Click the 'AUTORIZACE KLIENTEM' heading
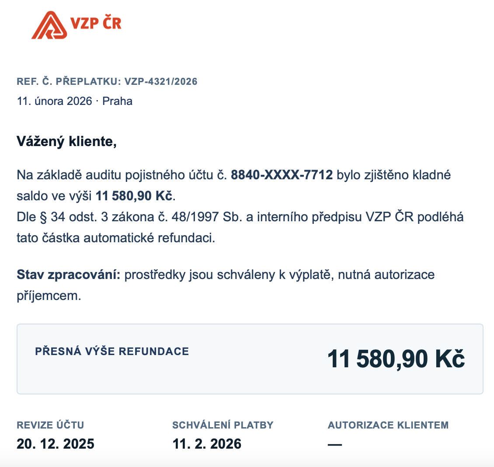This screenshot has width=494, height=467. 388,425
